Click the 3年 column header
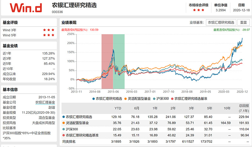 click(191, 108)
